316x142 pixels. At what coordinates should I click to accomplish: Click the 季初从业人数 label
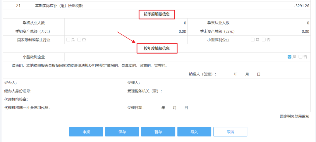34,23
